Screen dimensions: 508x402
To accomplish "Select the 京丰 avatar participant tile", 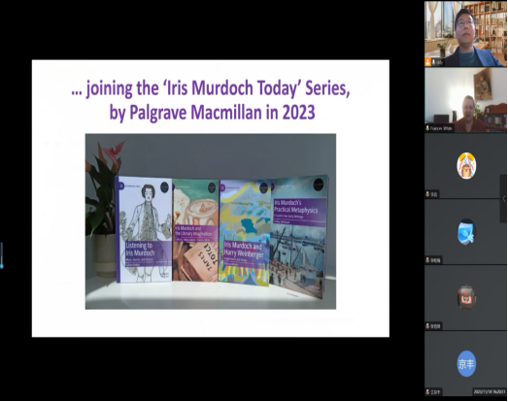I will (465, 364).
